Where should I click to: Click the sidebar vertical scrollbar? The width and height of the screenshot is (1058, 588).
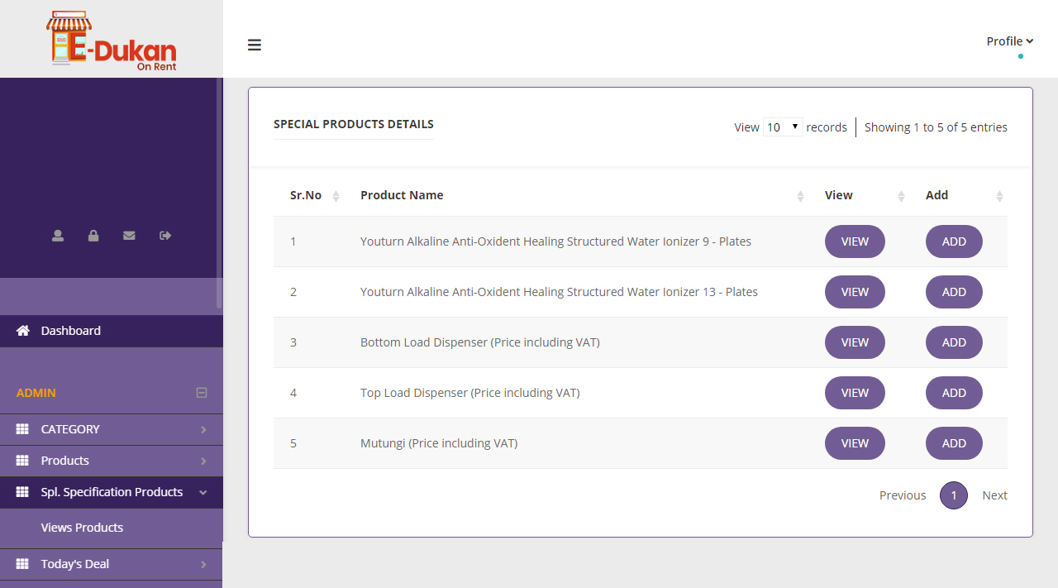point(219,193)
